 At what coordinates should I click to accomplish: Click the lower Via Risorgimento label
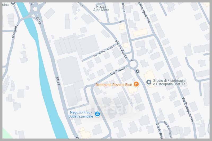(188, 109)
